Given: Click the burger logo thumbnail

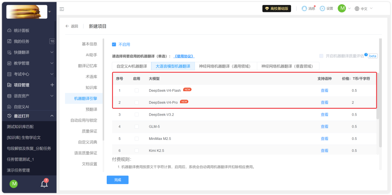Looking at the screenshot, I should pos(27,12).
